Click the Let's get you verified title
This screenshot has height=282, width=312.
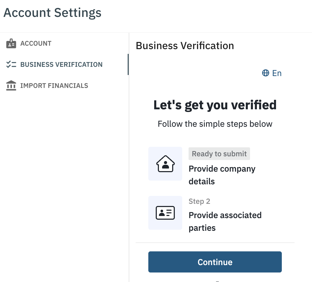tap(215, 105)
